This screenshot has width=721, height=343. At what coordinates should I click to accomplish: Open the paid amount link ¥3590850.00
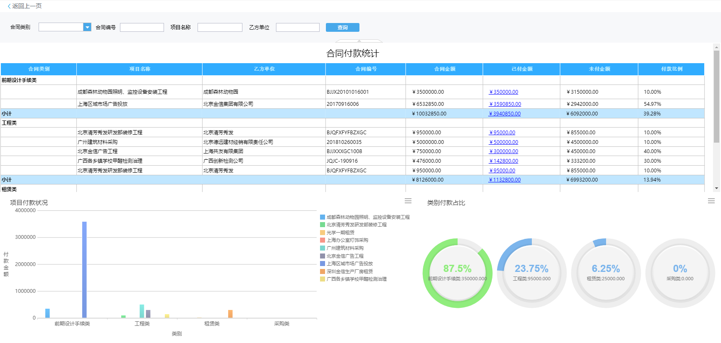coord(505,104)
